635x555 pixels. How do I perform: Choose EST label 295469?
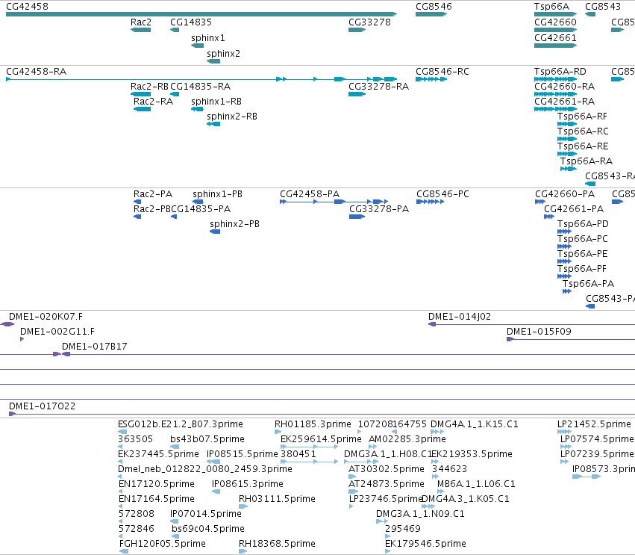pyautogui.click(x=402, y=529)
